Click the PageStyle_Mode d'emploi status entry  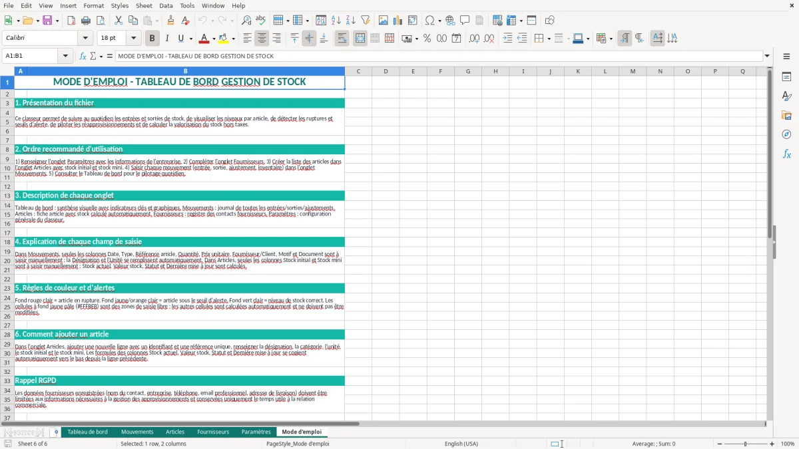298,444
